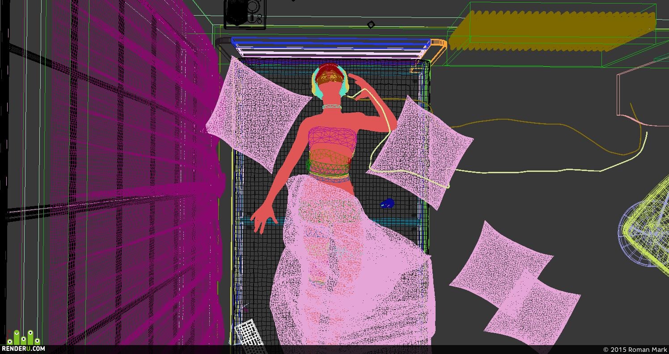This screenshot has height=354, width=669.
Task: Select the pink pillow left of the figure's head
Action: pos(258,115)
